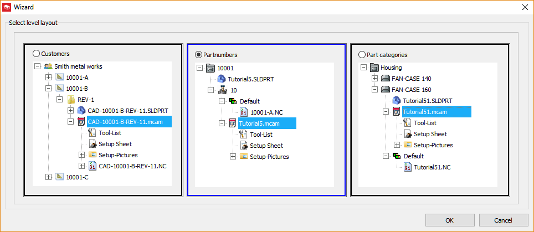Collapse the Tutorial5.mcam node

pos(222,123)
